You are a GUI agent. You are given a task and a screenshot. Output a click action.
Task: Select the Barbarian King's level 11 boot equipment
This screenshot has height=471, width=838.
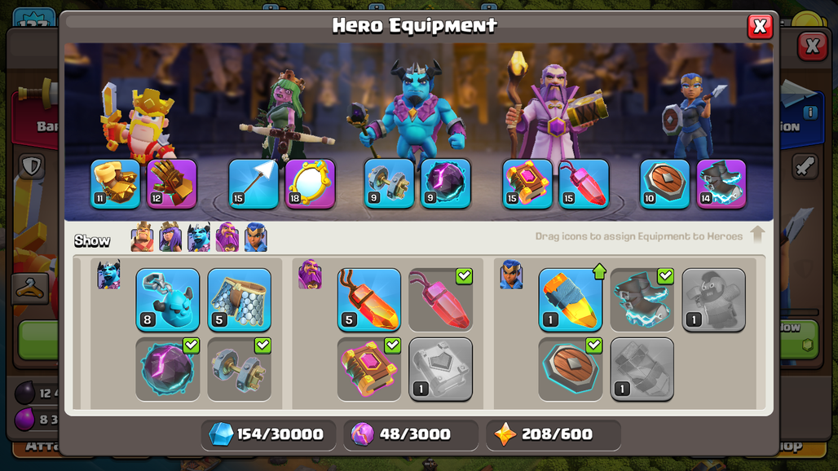coord(116,183)
